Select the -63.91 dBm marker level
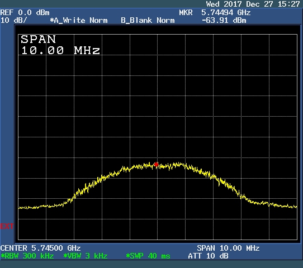Screen dimensions: 303x268 [x=224, y=20]
